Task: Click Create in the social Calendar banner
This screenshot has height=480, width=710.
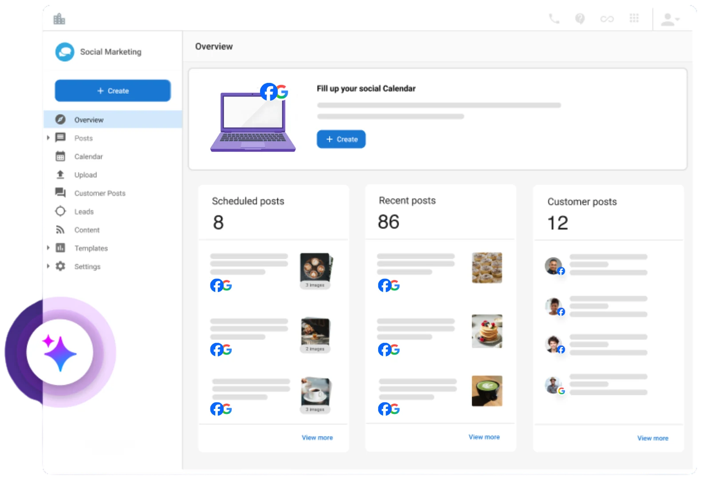Action: [x=341, y=139]
